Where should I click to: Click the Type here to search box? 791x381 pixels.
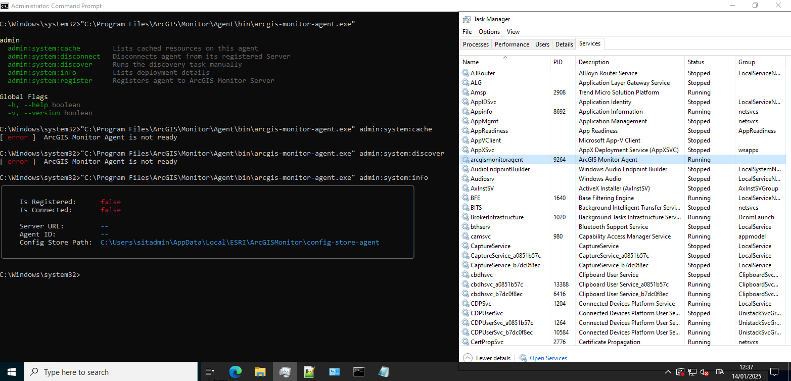coord(111,372)
